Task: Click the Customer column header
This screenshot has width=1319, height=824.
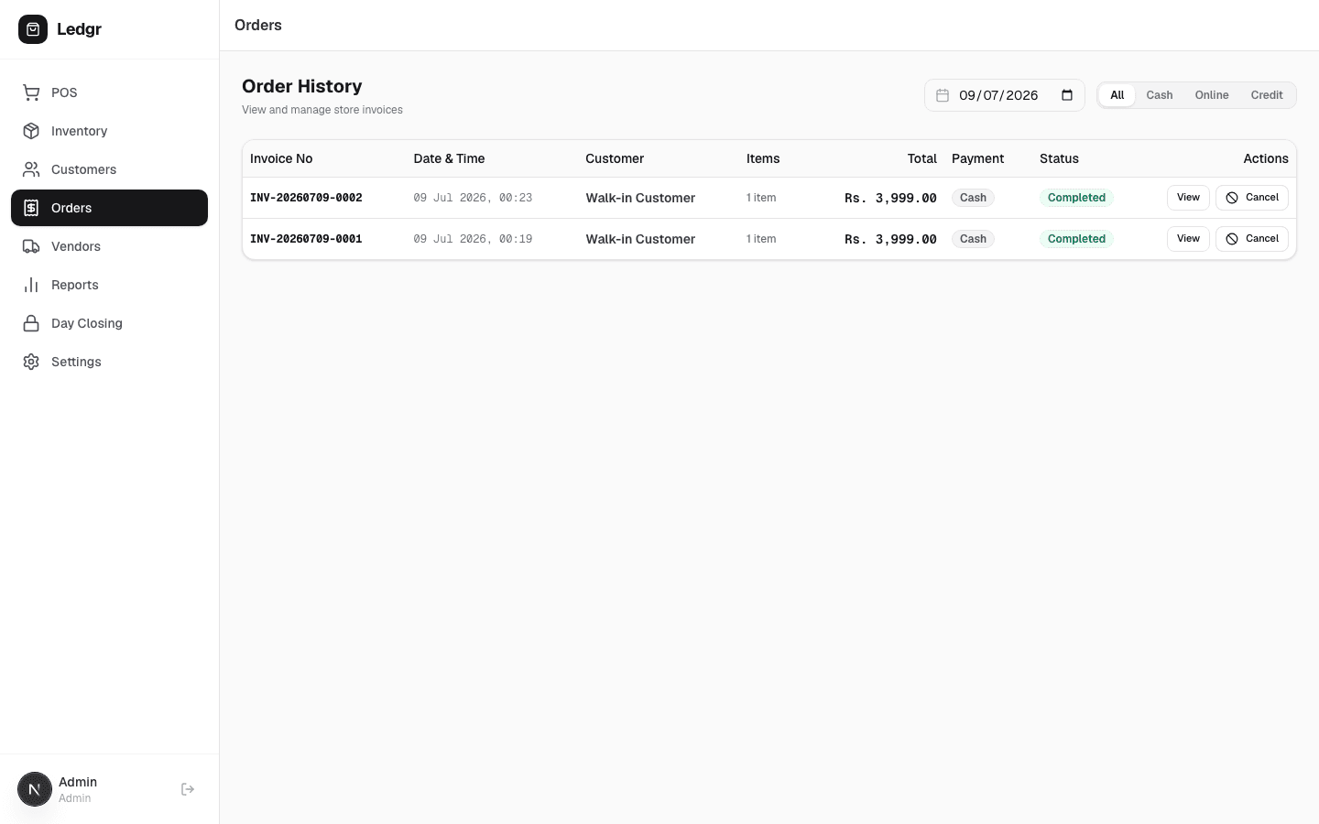Action: 615,158
